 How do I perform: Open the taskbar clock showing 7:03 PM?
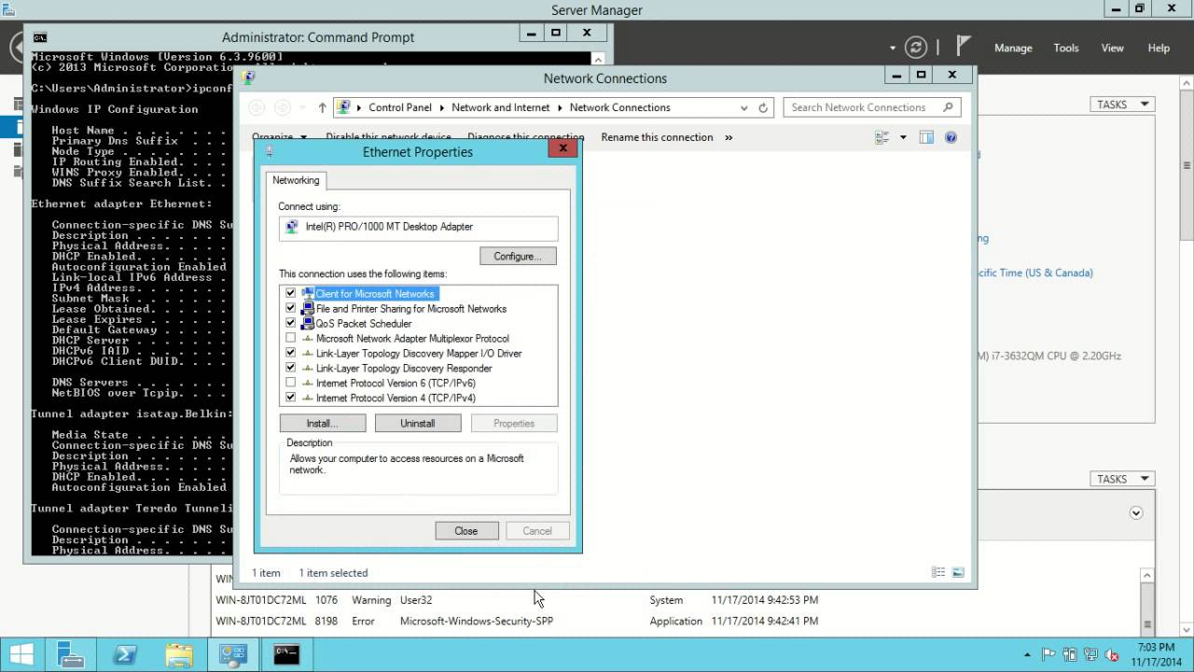pos(1156,654)
